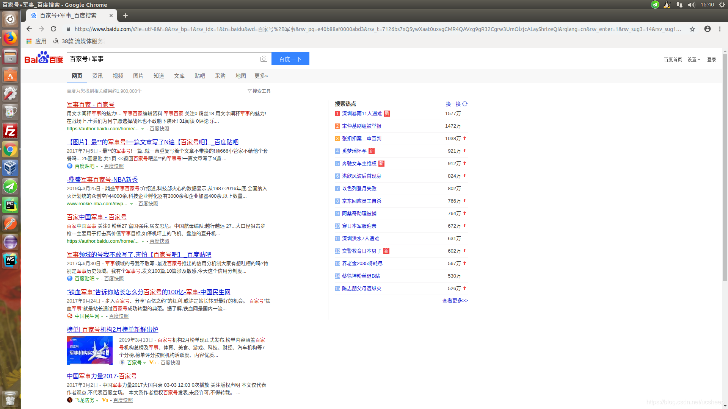Open result 鼎盛军事百家号-NBA新秀
Image resolution: width=728 pixels, height=409 pixels.
coord(102,180)
